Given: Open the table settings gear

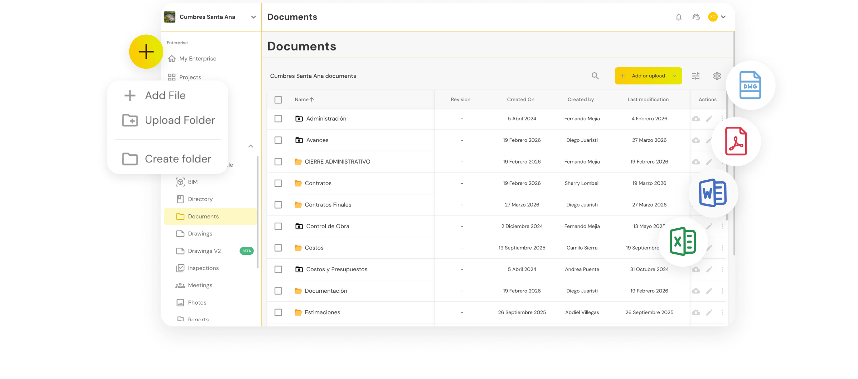Looking at the screenshot, I should [717, 76].
